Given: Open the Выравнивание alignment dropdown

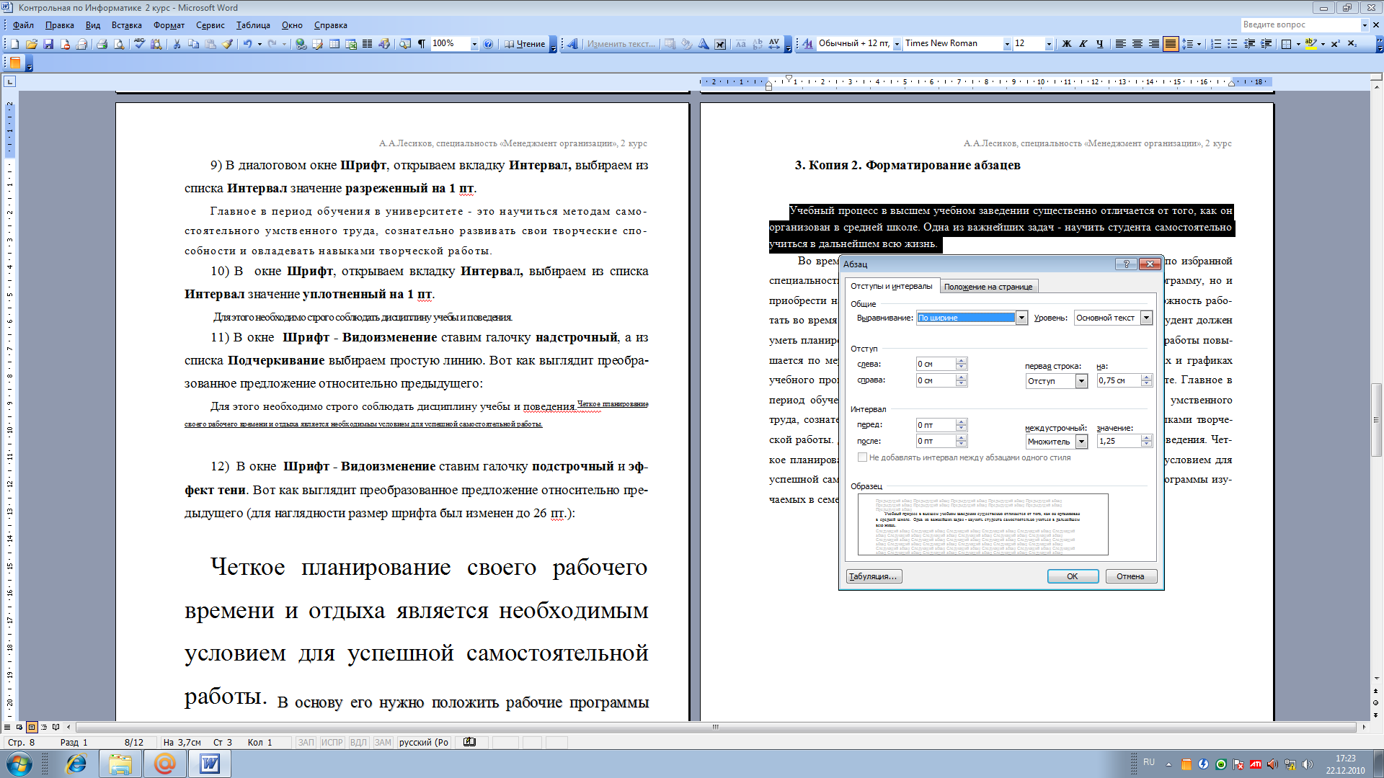Looking at the screenshot, I should tap(1021, 317).
